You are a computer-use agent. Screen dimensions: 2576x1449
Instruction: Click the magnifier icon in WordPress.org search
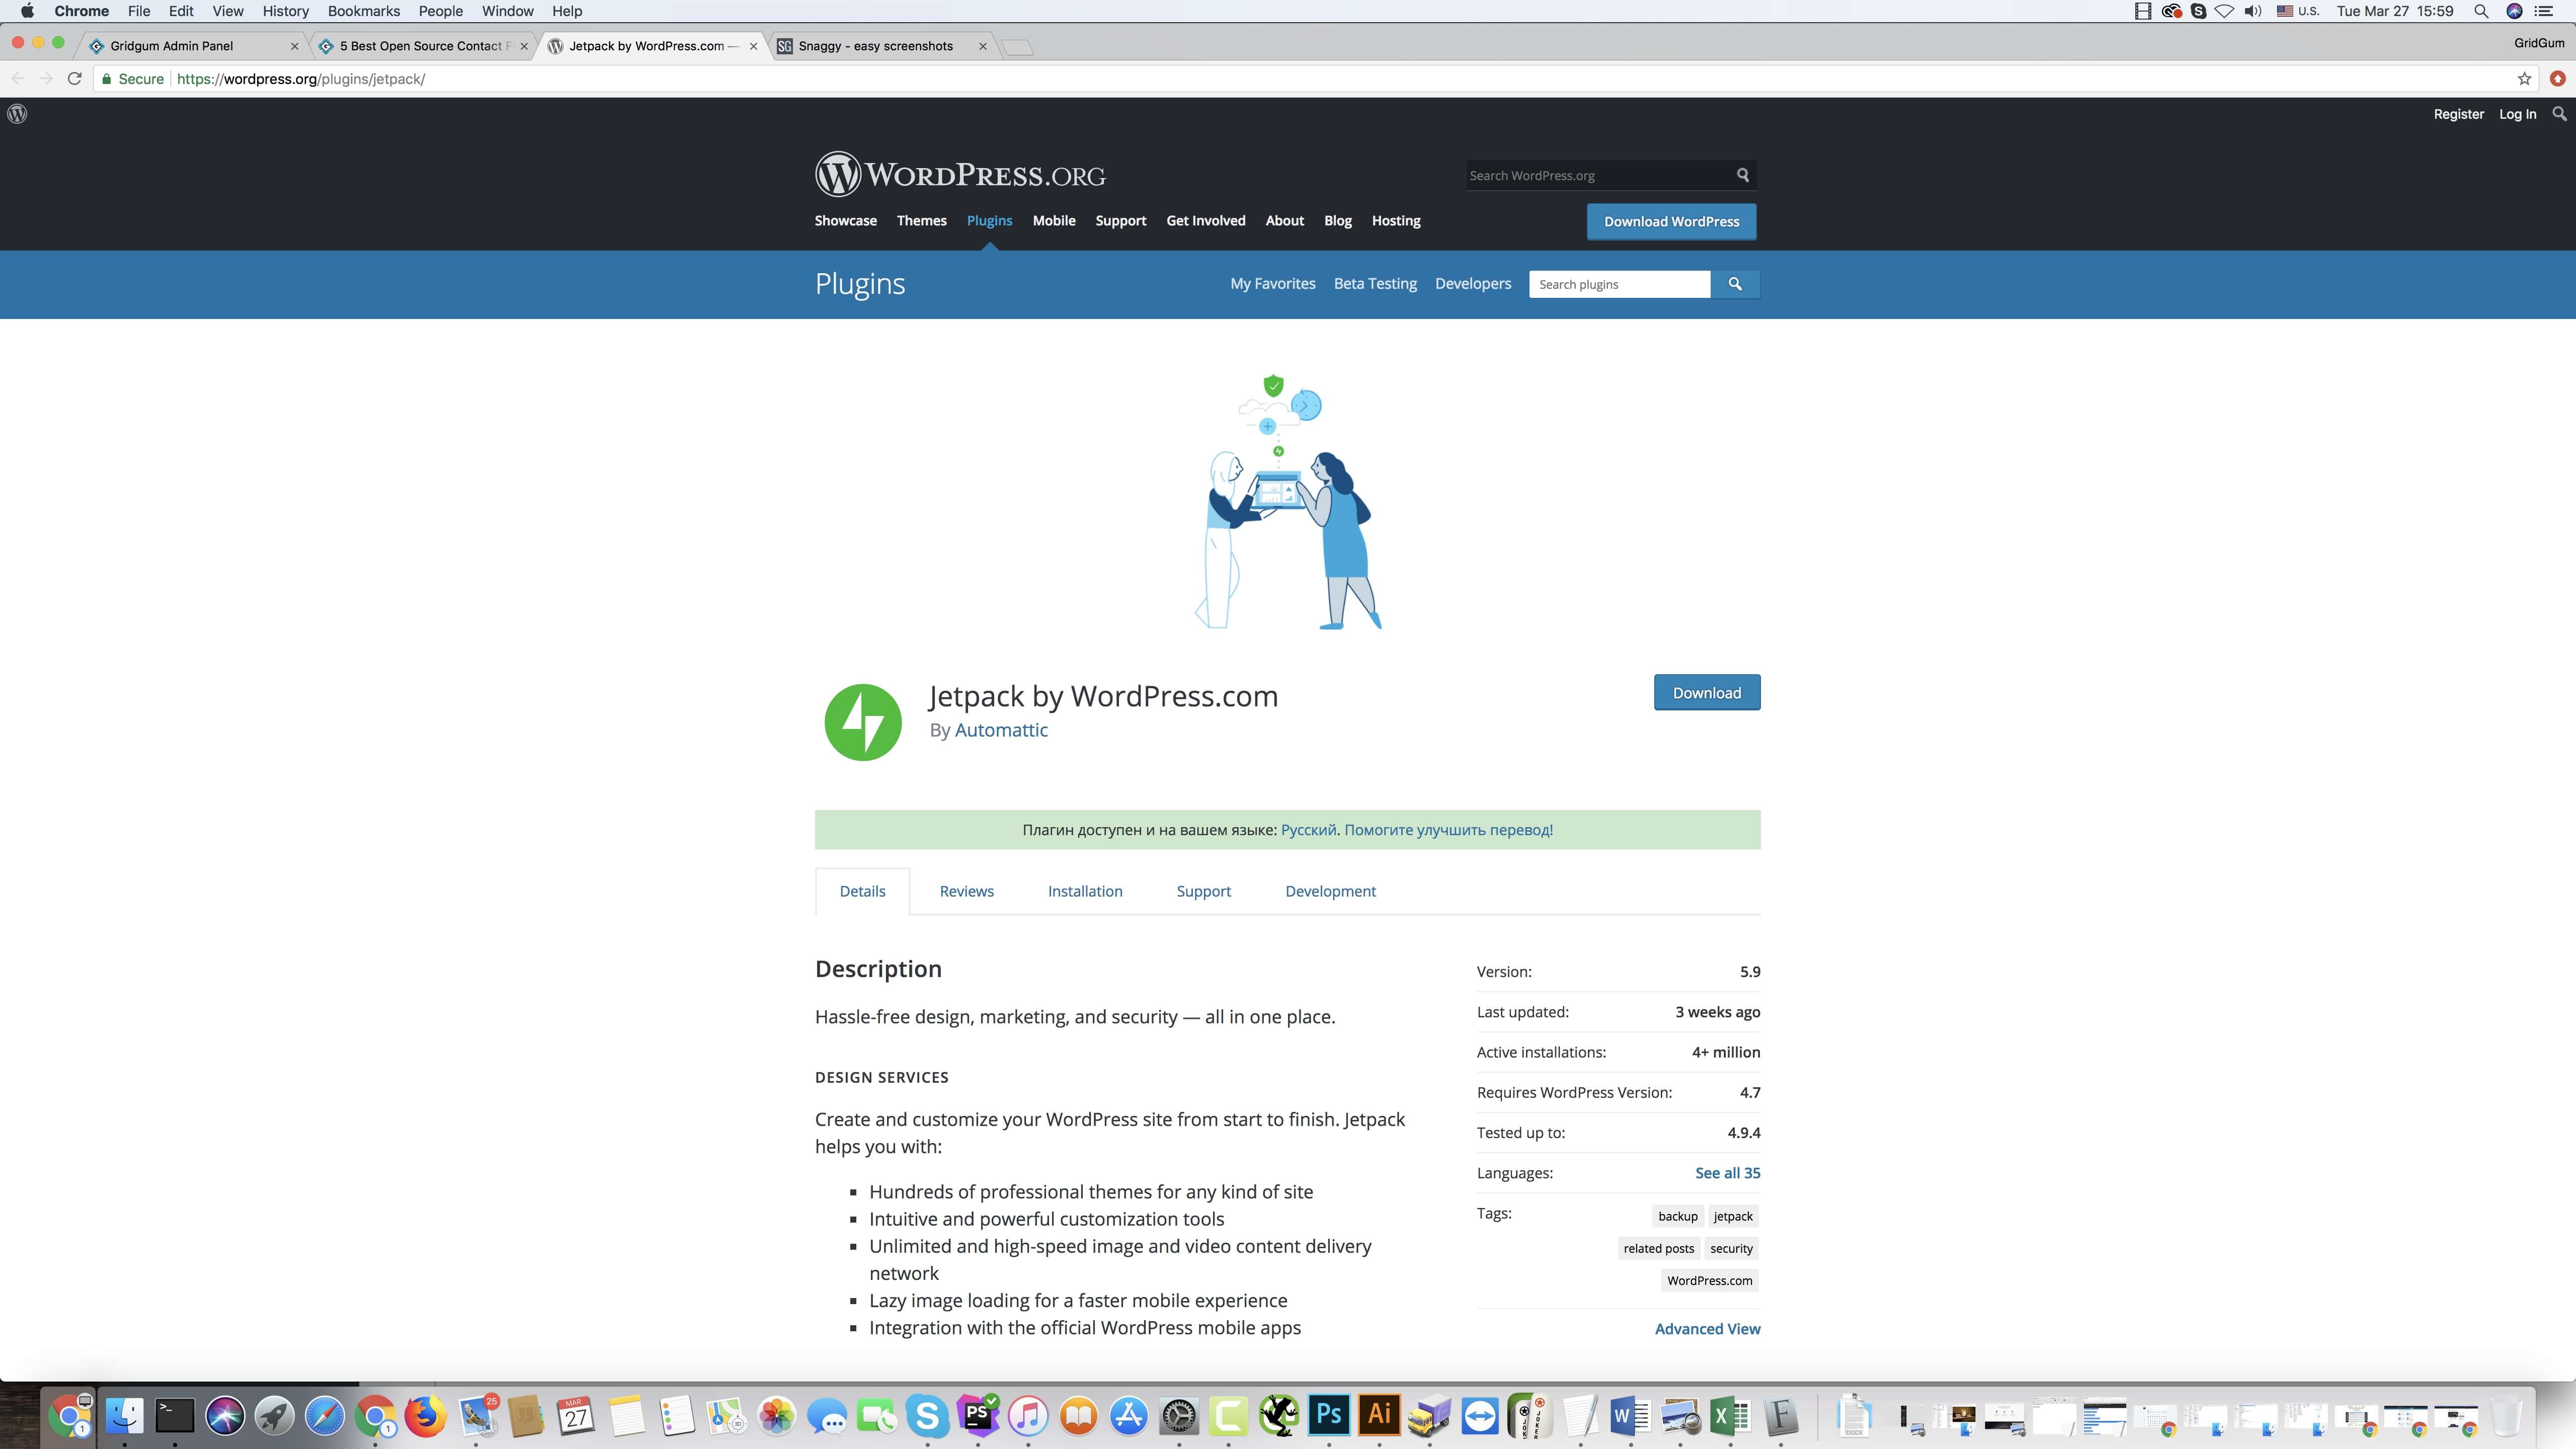click(1743, 175)
